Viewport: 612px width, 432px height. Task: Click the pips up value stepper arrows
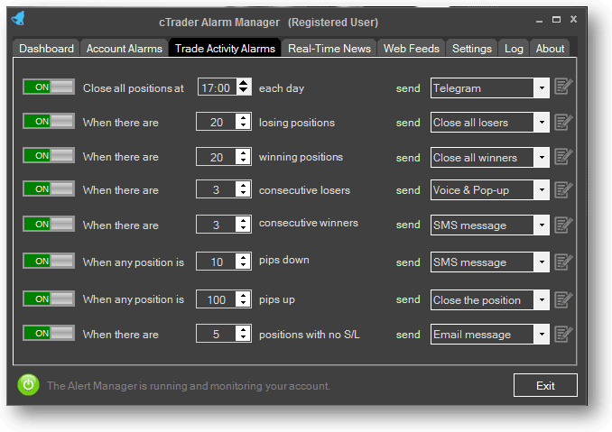click(x=243, y=299)
